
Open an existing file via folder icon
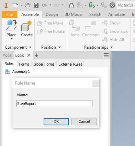coord(27,5)
